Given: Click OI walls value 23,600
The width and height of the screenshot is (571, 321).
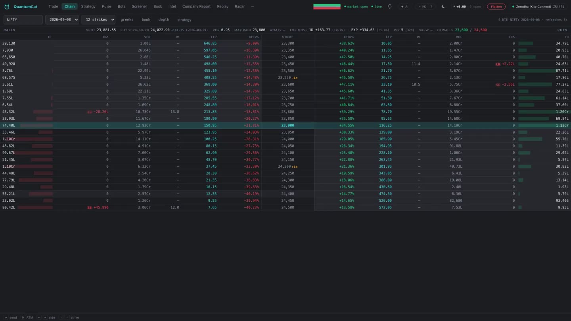Looking at the screenshot, I should 461,30.
